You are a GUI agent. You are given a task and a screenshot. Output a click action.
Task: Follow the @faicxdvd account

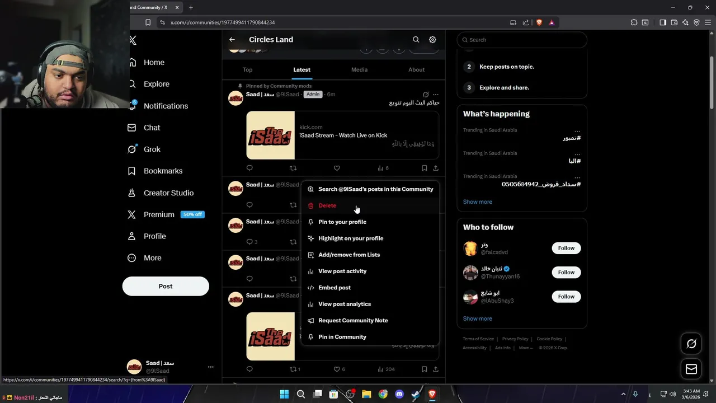[566, 248]
